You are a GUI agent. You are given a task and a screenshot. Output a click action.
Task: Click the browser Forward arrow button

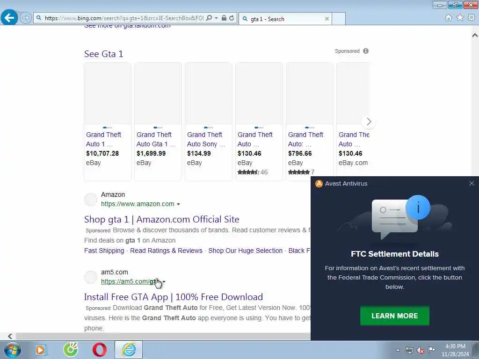click(26, 18)
